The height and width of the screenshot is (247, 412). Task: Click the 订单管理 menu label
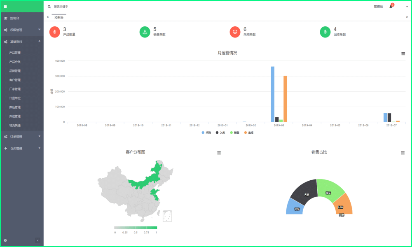pos(16,137)
